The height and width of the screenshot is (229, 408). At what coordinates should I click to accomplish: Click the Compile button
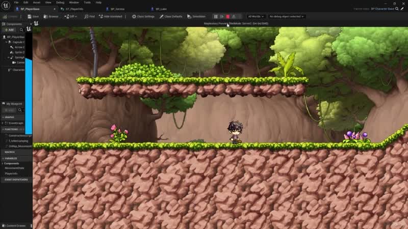(10, 16)
